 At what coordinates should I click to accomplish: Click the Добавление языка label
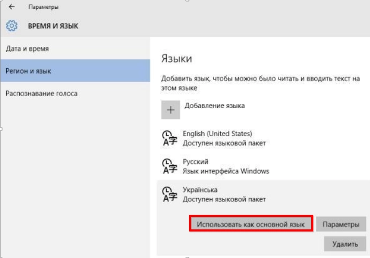[x=214, y=106]
